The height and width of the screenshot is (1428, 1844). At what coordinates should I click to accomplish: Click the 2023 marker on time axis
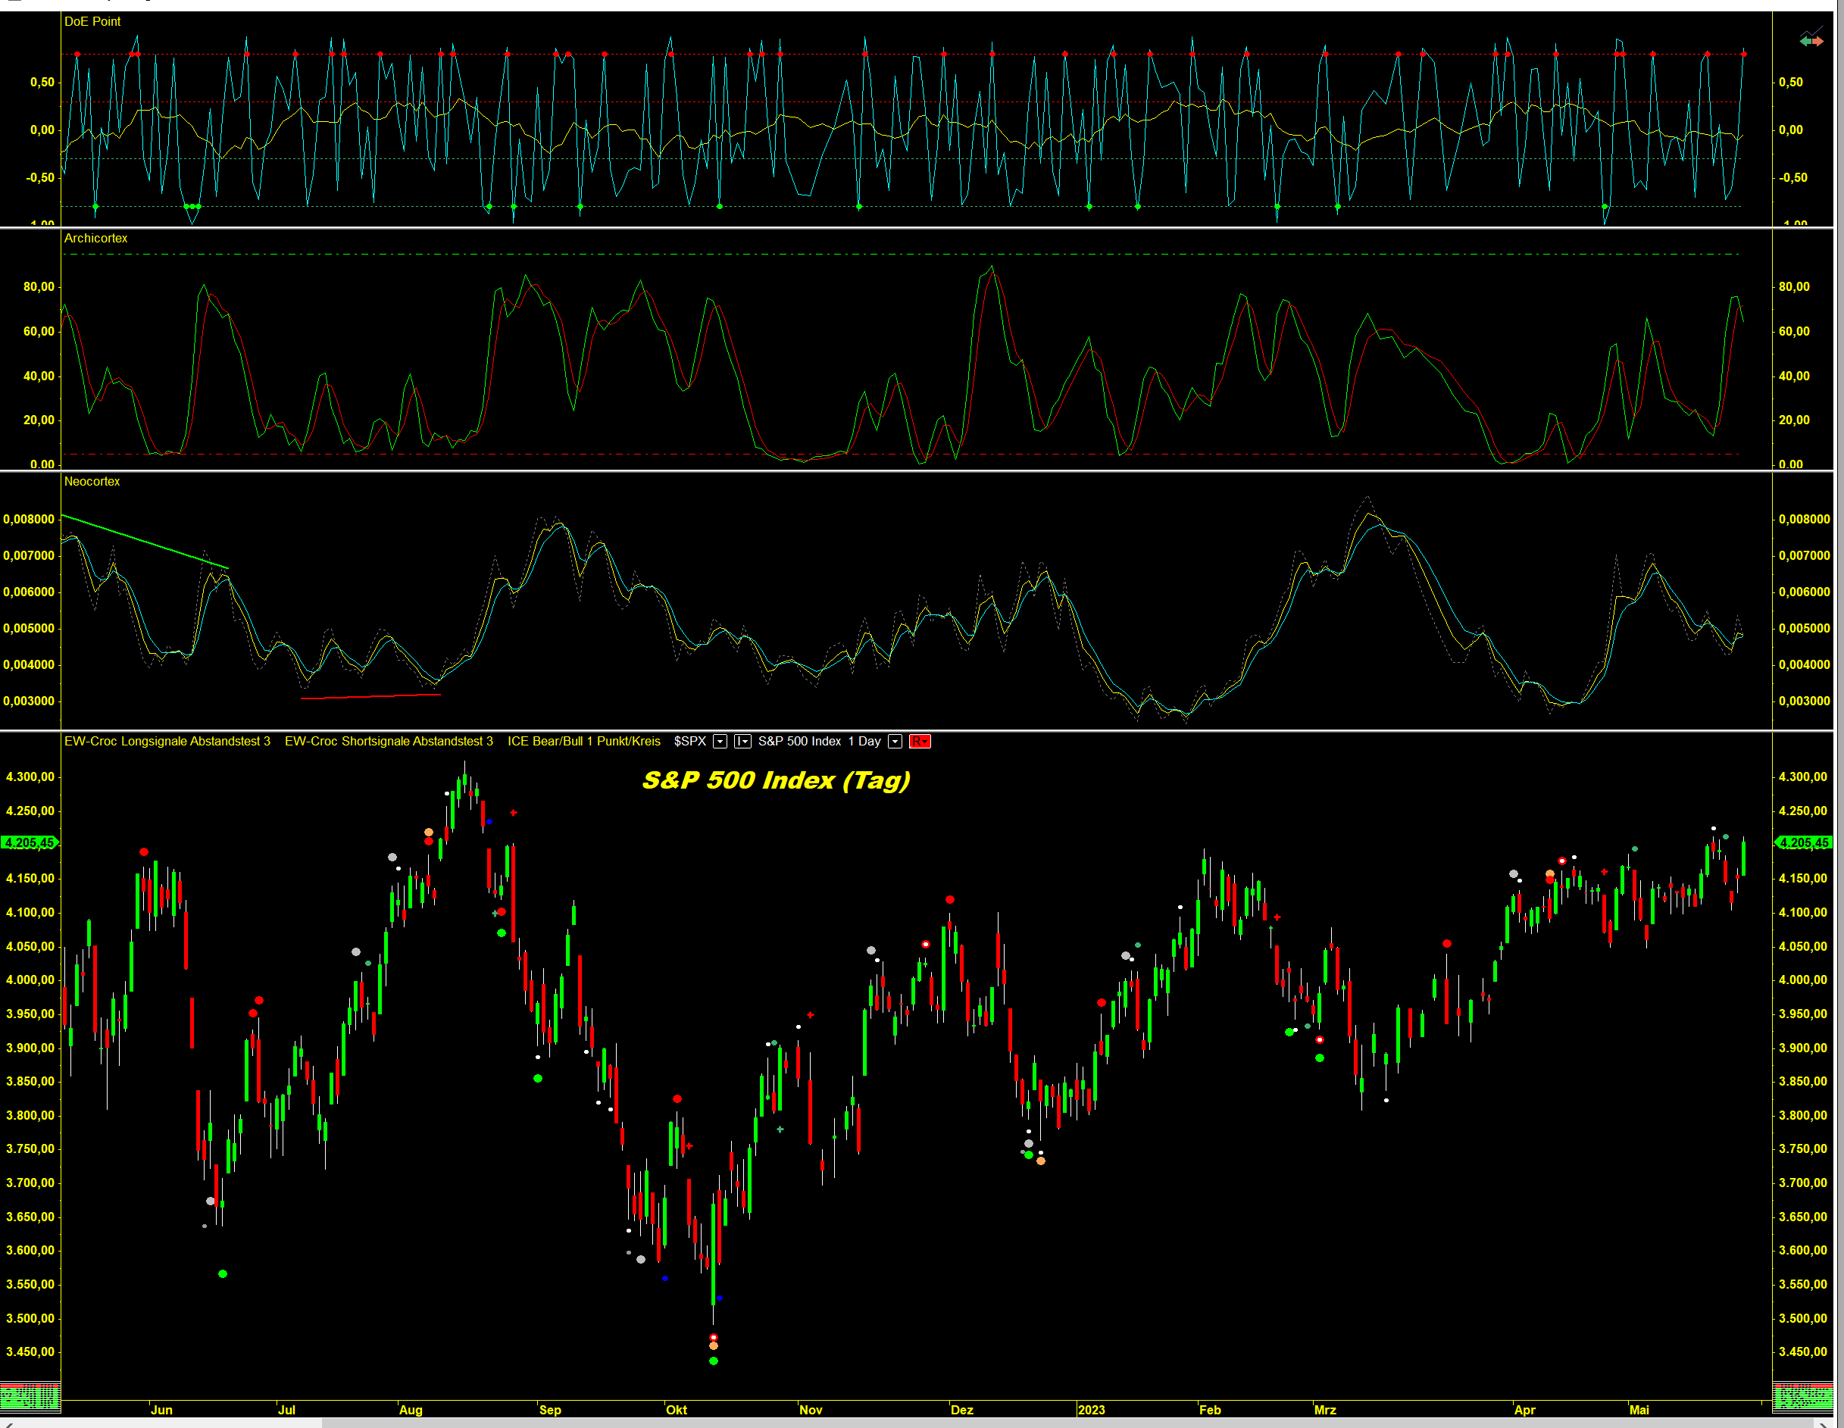[1091, 1411]
